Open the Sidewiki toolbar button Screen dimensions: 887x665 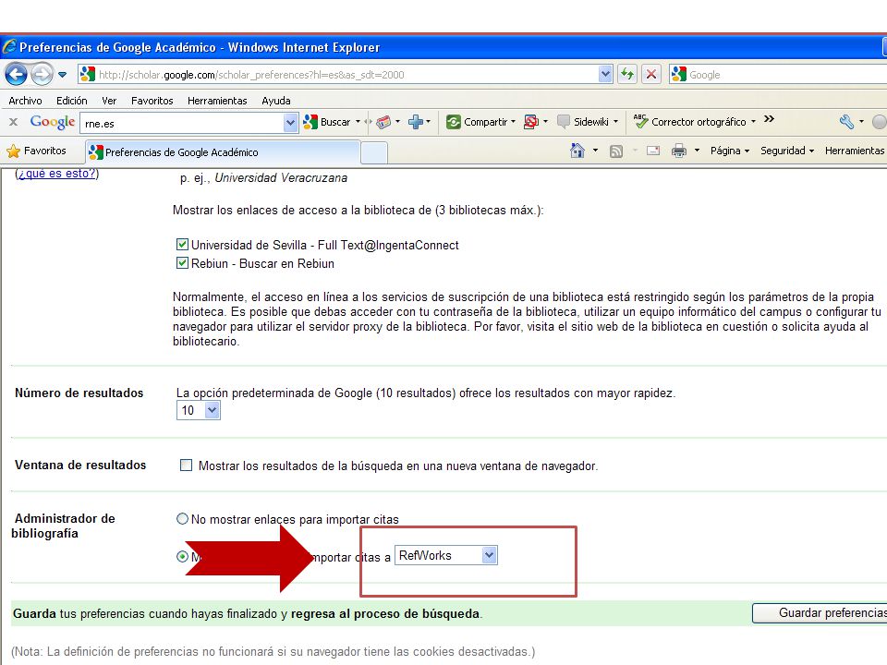[x=588, y=122]
